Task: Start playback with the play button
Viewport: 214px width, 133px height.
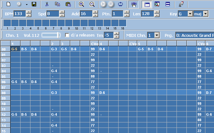Action: click(x=103, y=4)
